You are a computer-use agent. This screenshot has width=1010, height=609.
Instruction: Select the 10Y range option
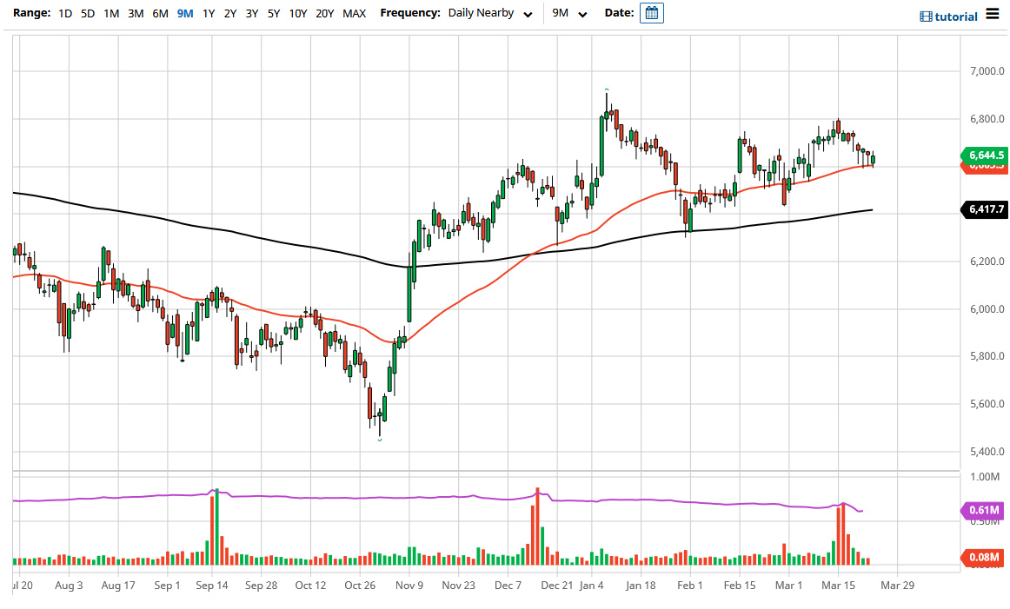(x=297, y=13)
